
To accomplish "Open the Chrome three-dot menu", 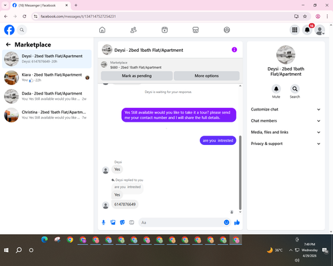I will coord(327,16).
